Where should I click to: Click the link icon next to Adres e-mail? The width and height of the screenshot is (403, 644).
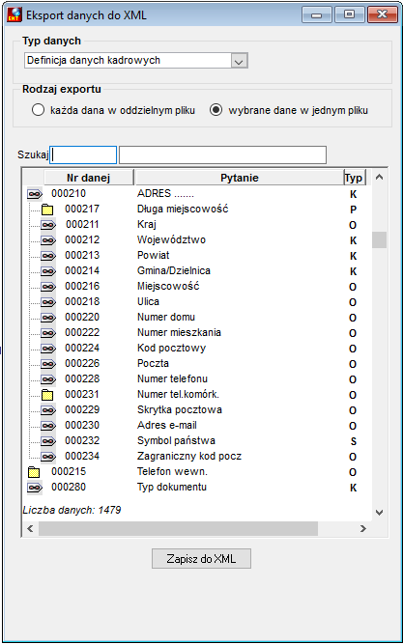click(48, 426)
